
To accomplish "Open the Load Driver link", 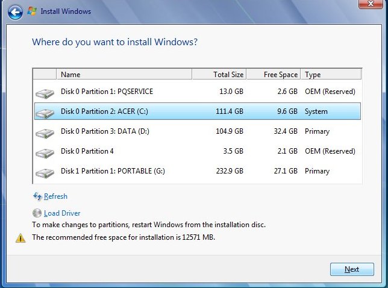I will pyautogui.click(x=62, y=213).
